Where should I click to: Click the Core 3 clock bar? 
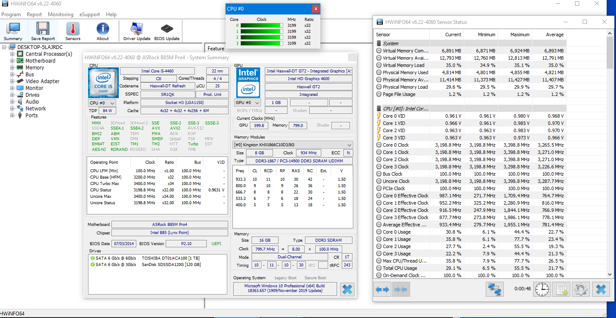coord(261,43)
